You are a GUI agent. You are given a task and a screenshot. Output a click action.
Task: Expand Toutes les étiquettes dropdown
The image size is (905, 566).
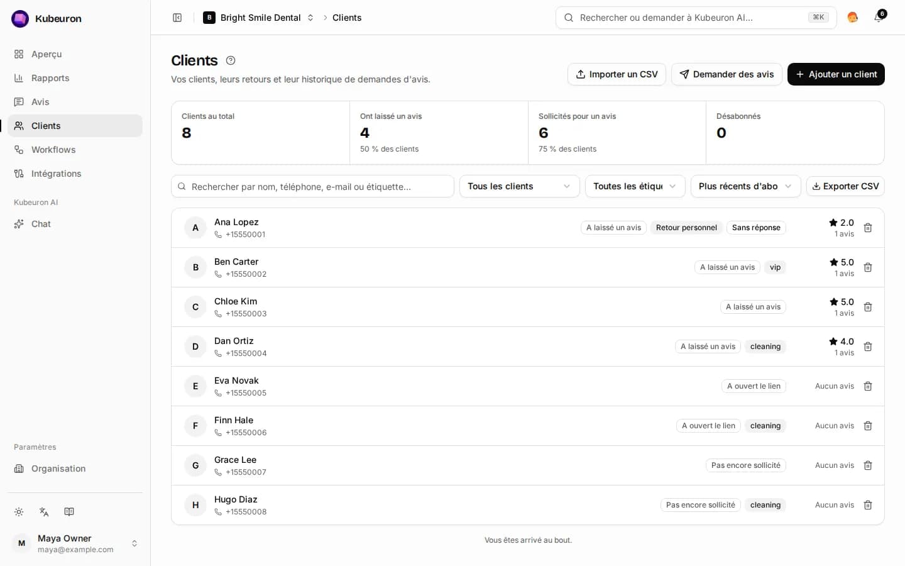(635, 186)
